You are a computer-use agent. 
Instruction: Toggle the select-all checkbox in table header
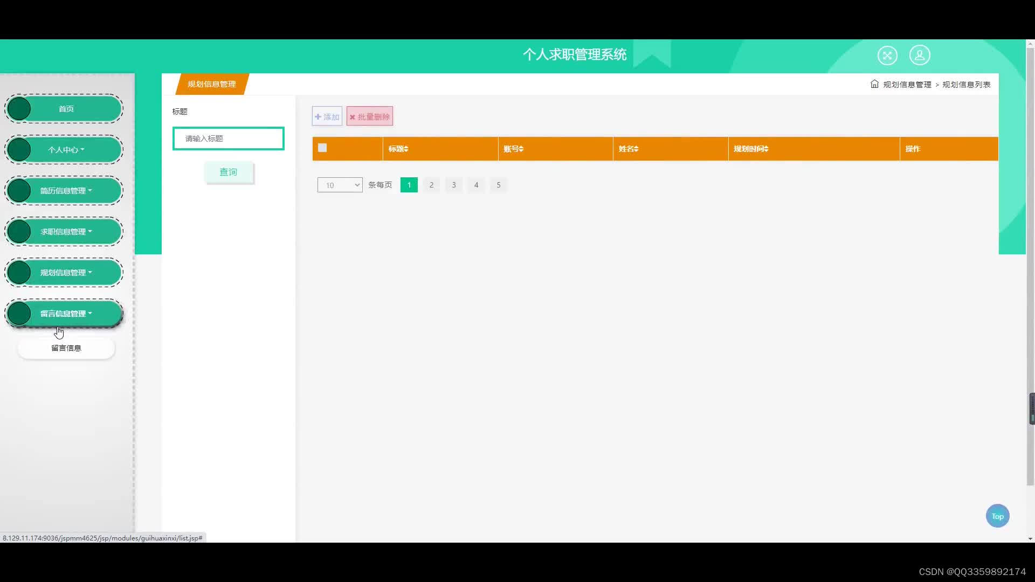(x=322, y=148)
